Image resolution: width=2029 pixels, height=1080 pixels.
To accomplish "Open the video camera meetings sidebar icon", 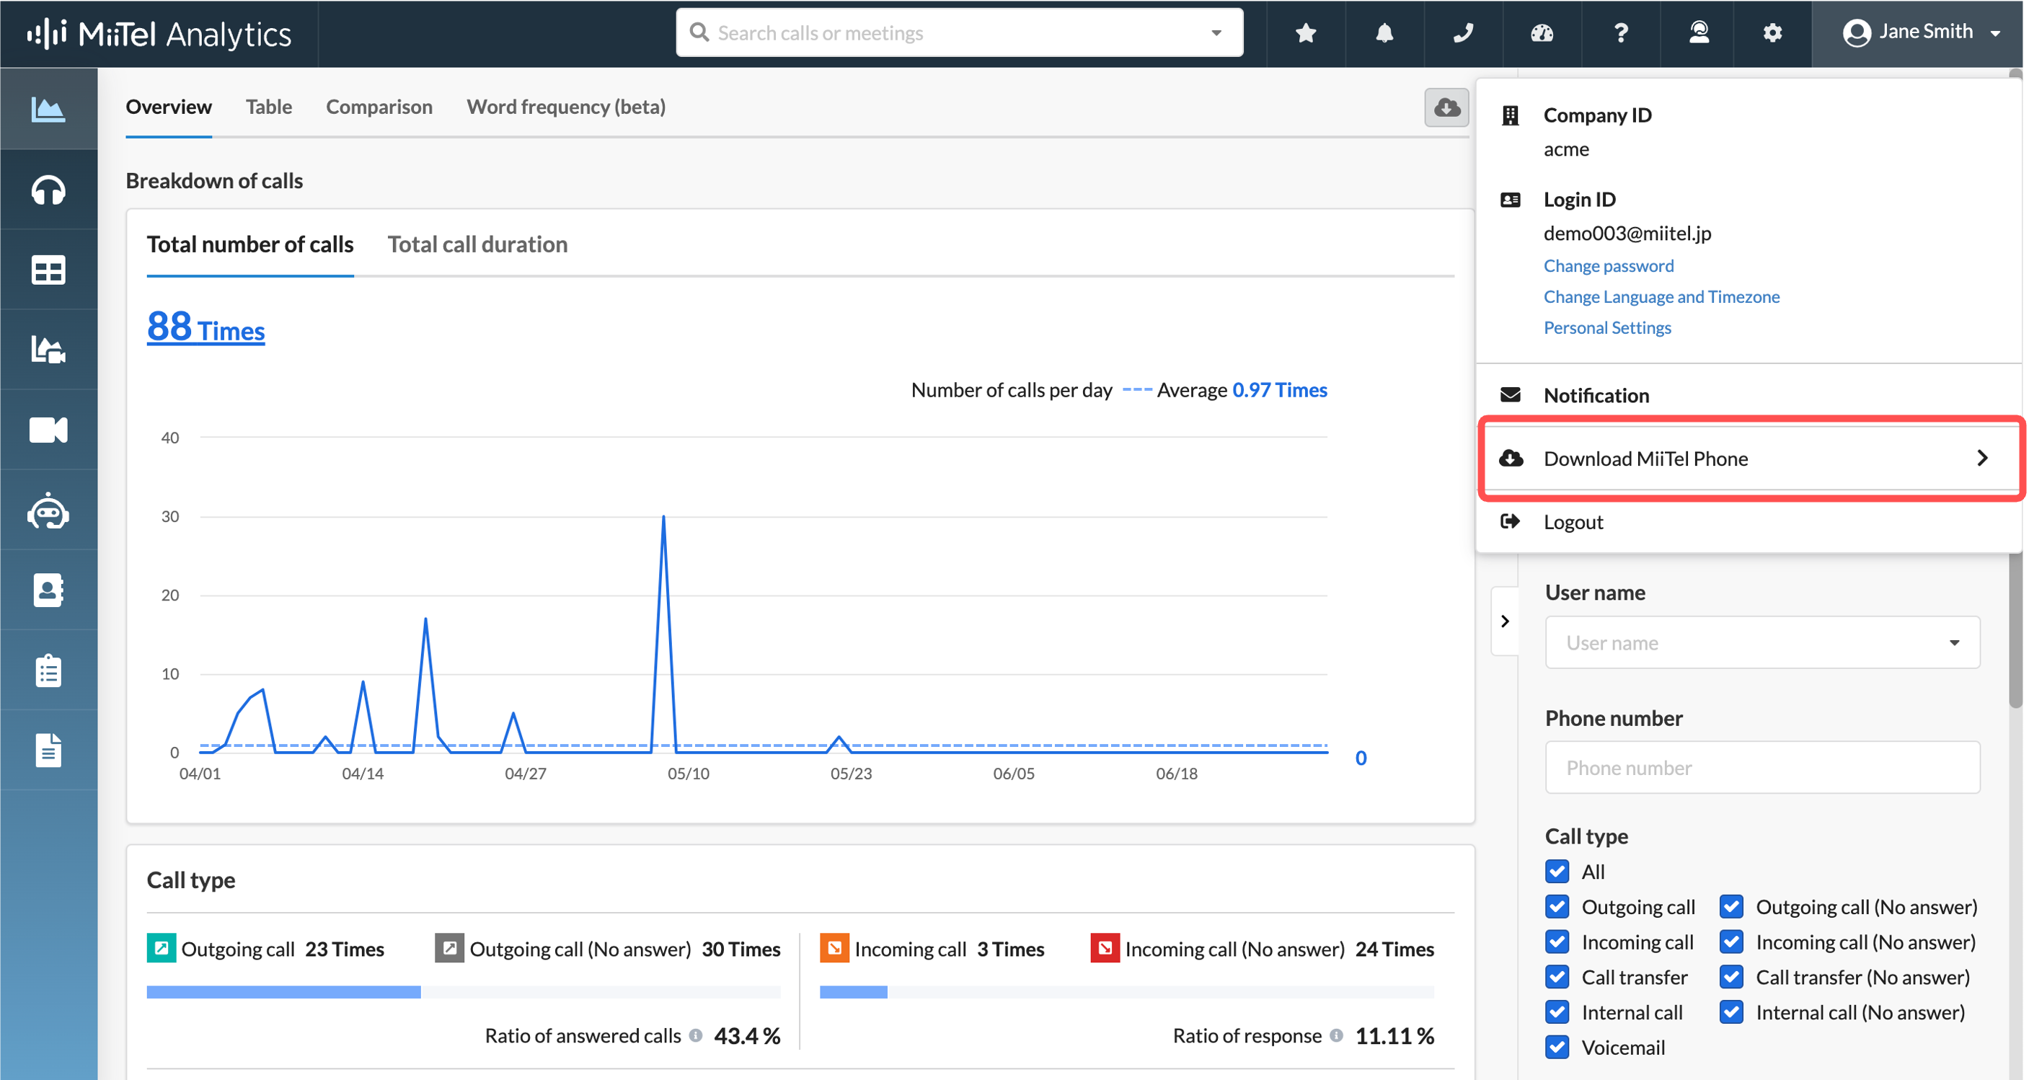I will [x=48, y=430].
